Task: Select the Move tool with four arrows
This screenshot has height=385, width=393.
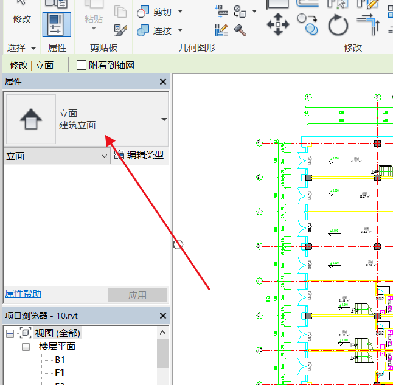Action: click(278, 26)
